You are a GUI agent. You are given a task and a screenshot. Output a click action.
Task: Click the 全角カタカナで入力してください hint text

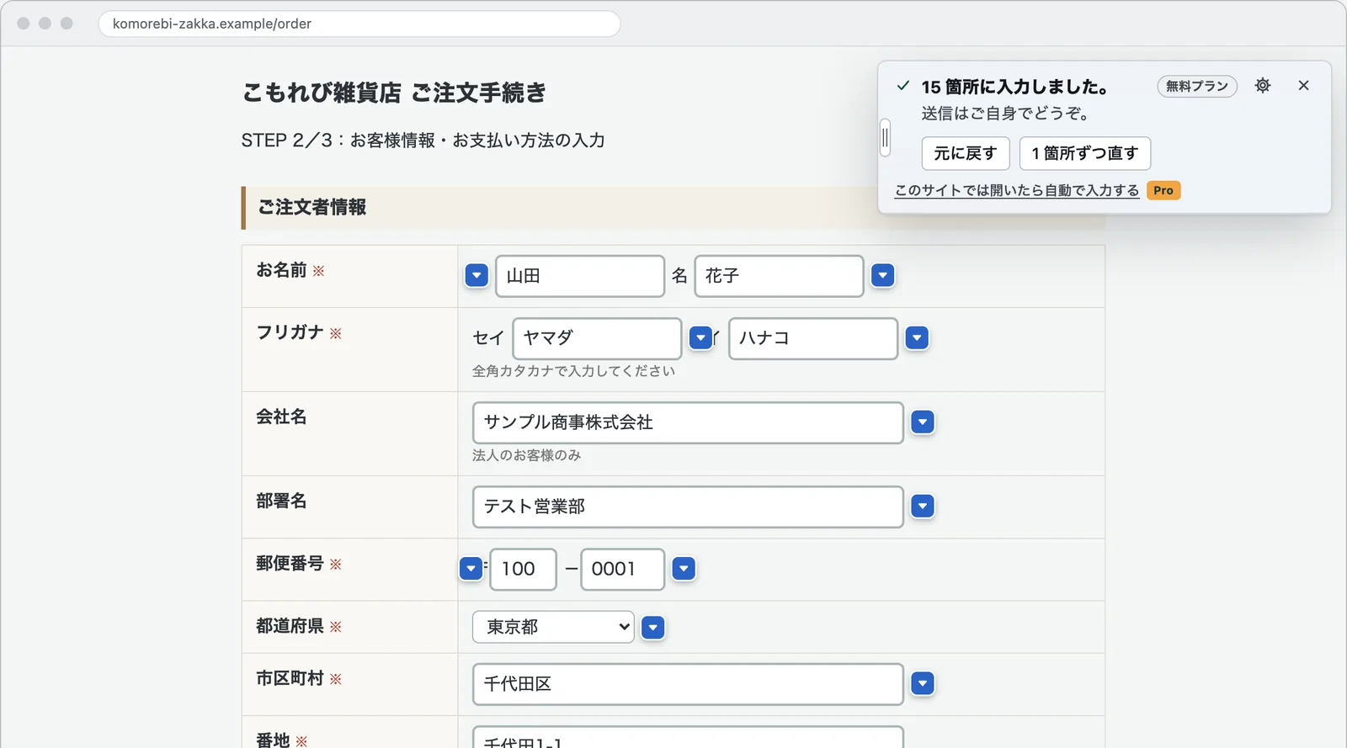pyautogui.click(x=573, y=371)
